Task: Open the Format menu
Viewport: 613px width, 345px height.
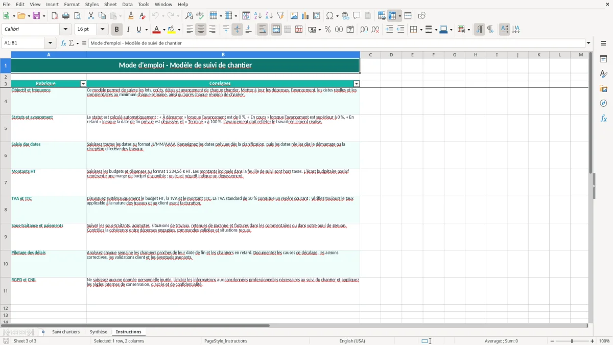Action: point(72,4)
